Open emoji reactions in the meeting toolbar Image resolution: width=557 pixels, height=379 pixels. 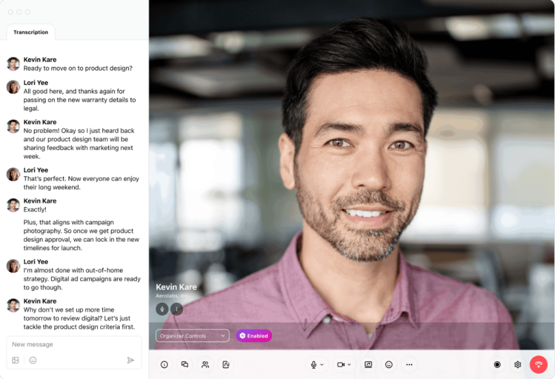tap(389, 365)
